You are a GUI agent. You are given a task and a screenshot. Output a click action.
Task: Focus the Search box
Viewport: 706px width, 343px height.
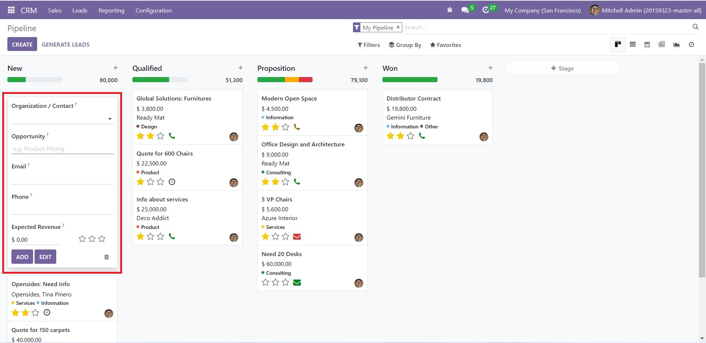point(546,27)
